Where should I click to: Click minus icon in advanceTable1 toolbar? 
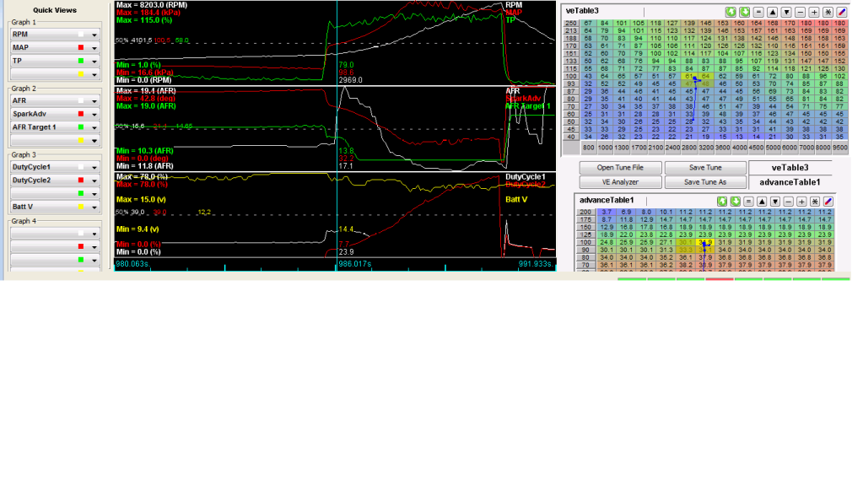tap(788, 202)
